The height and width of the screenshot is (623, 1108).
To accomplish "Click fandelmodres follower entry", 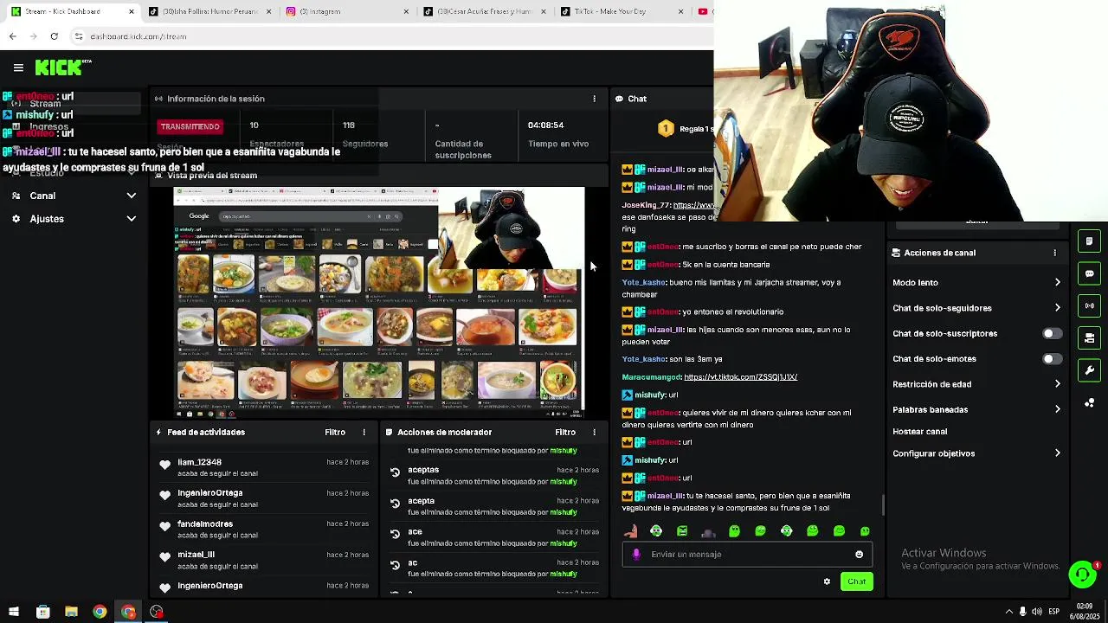I will coord(263,530).
